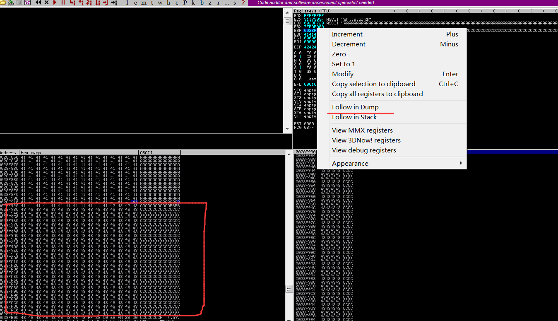Select stack row 0028F968 43434343

[x=324, y=204]
